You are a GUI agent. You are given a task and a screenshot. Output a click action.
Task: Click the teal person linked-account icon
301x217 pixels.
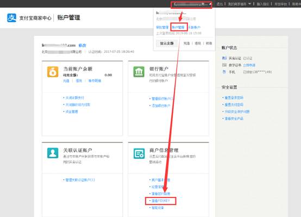[x=53, y=153]
